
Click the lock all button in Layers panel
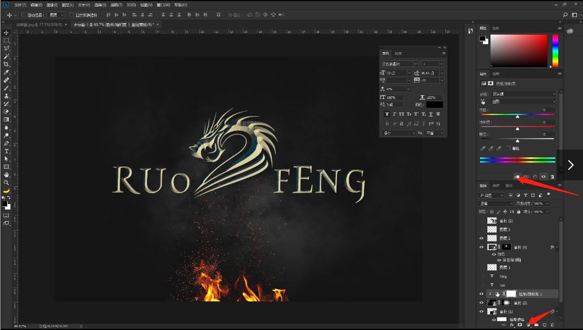[520, 211]
